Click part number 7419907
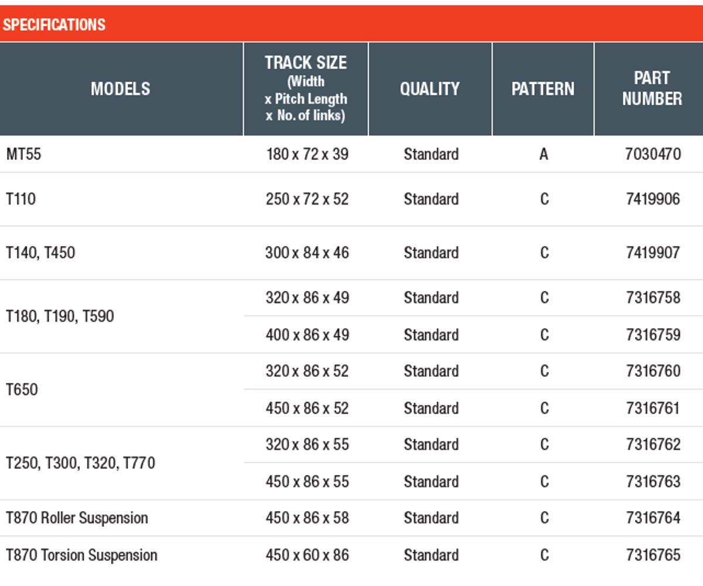This screenshot has height=586, width=703. [x=653, y=253]
